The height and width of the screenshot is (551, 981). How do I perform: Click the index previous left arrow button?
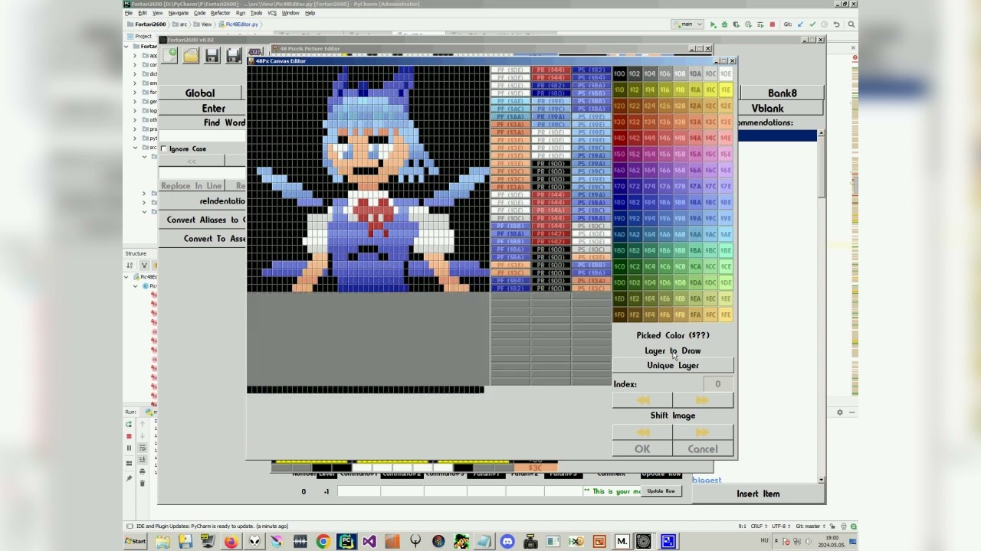[x=642, y=400]
